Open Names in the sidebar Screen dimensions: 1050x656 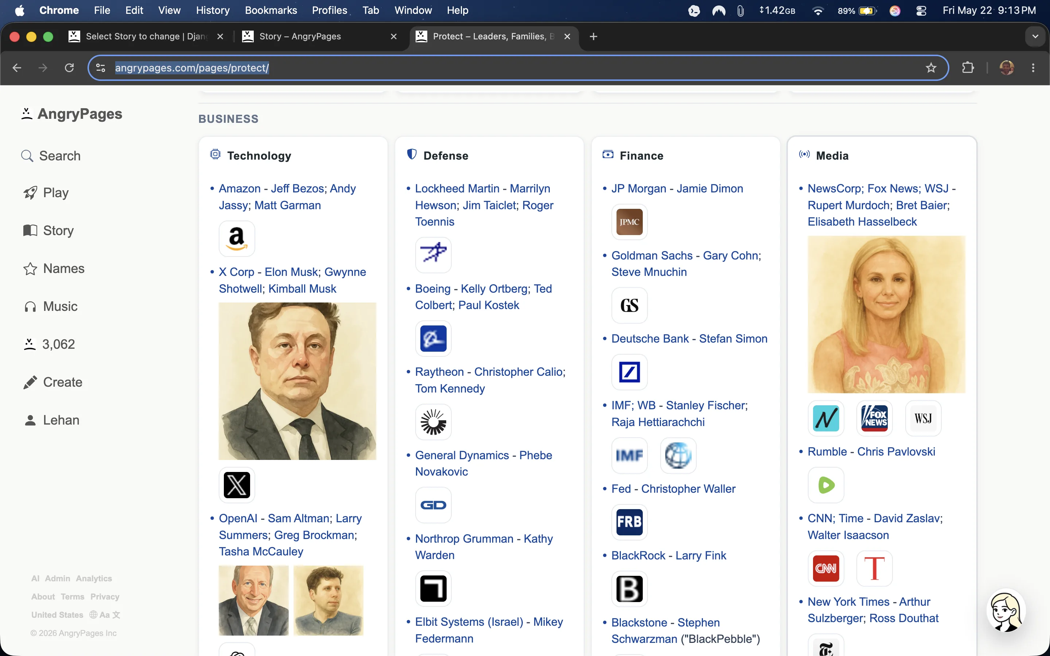pyautogui.click(x=54, y=269)
